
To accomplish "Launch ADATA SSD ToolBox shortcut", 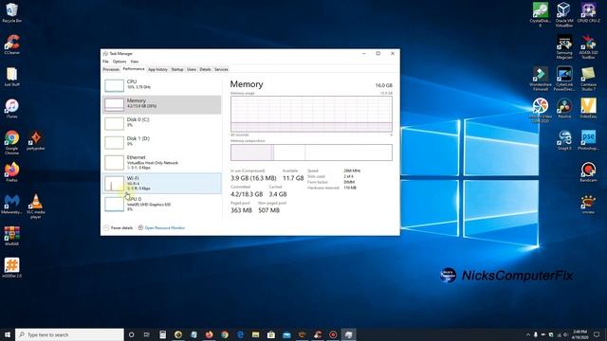I will pos(588,46).
